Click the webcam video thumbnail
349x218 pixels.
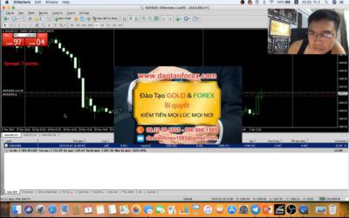pyautogui.click(x=307, y=31)
